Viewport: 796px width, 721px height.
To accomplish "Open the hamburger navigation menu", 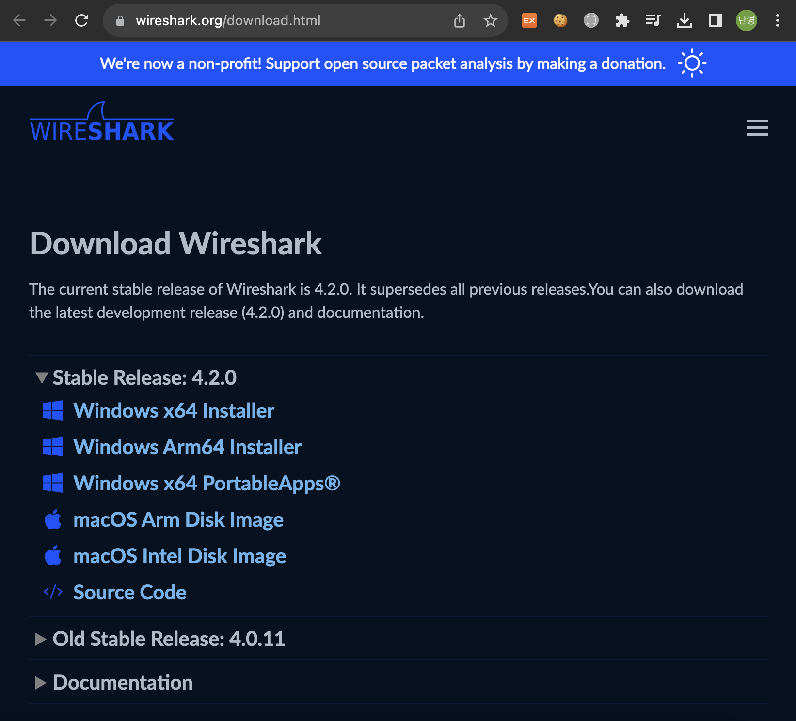I will tap(757, 127).
